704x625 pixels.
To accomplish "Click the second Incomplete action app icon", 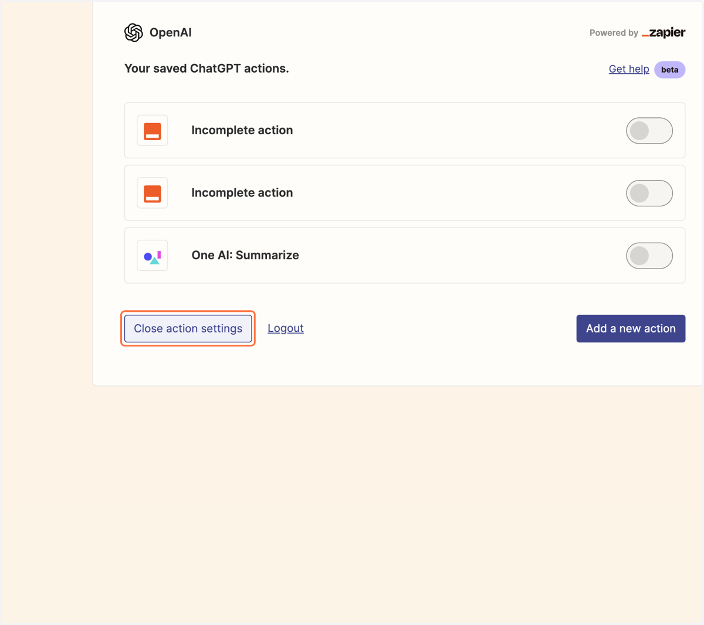I will pos(153,193).
